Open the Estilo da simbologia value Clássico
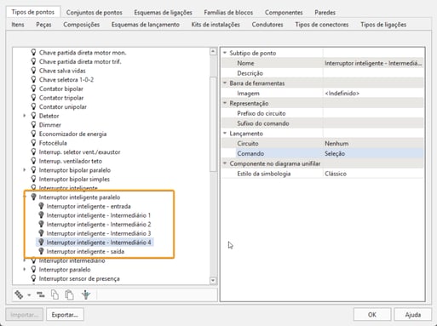This screenshot has height=326, width=437. (x=373, y=174)
